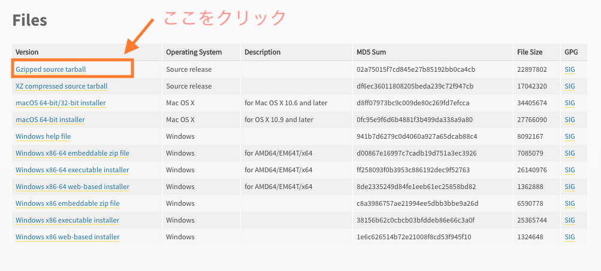Open the macOS 64-bit/32-bit installer link
The width and height of the screenshot is (601, 271).
(x=61, y=103)
